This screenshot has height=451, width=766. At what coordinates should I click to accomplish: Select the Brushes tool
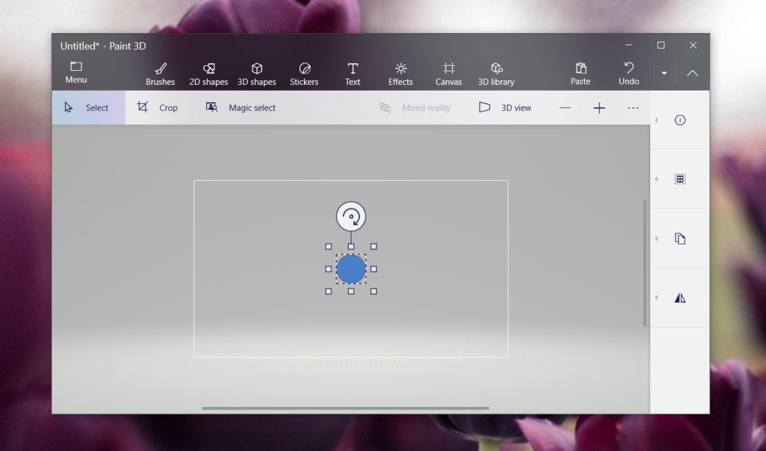[160, 72]
